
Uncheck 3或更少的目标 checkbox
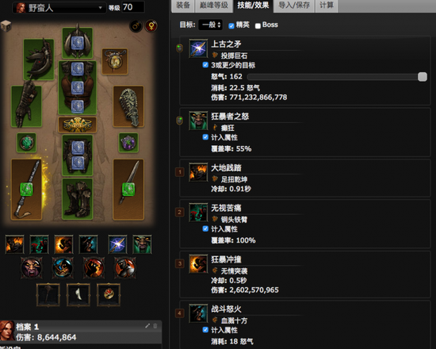pos(205,65)
